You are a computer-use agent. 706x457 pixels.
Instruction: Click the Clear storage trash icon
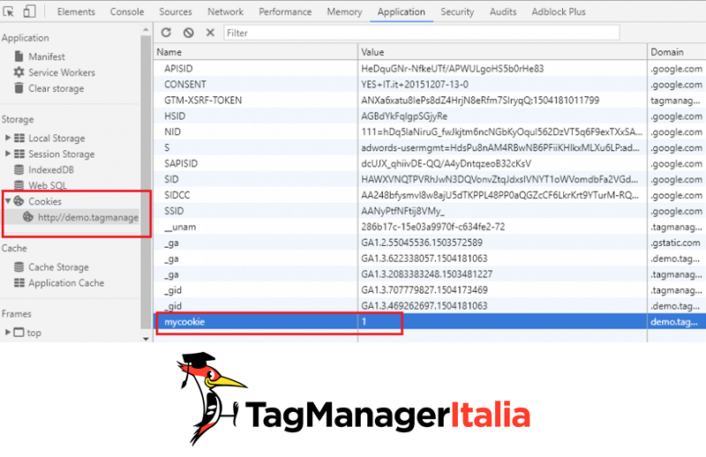pos(19,88)
